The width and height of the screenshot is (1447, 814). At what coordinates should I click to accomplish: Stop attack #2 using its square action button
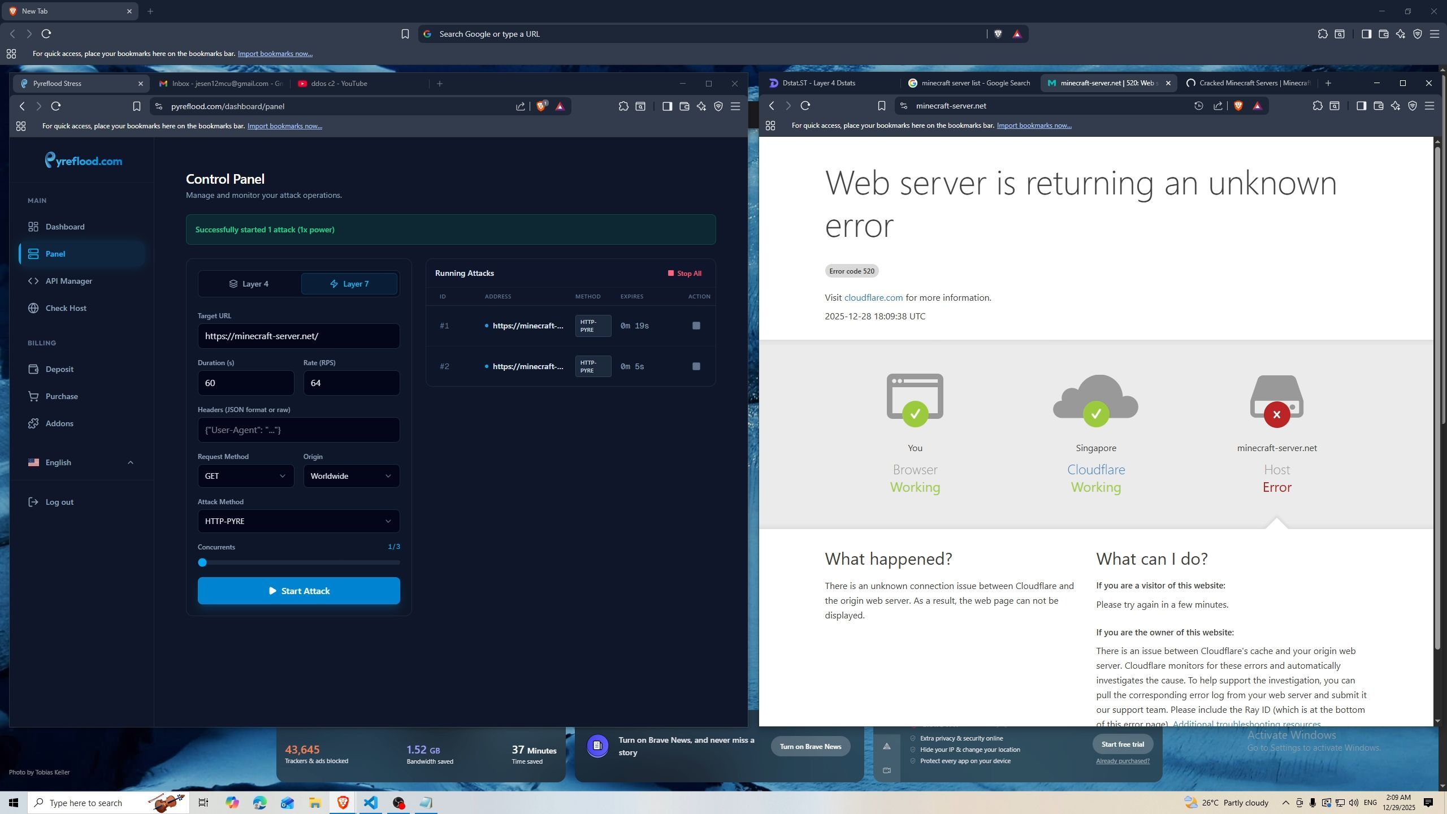point(696,366)
